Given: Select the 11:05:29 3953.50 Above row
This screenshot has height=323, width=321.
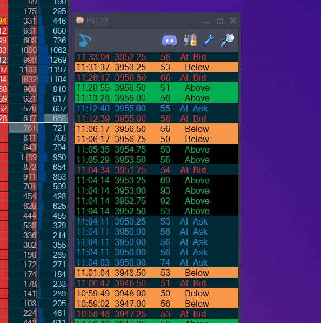Looking at the screenshot, I should (156, 160).
